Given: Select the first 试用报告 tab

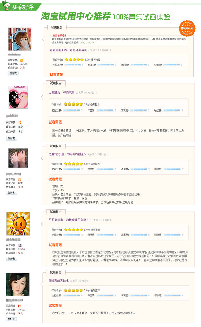Looking at the screenshot, I should click(x=57, y=27).
